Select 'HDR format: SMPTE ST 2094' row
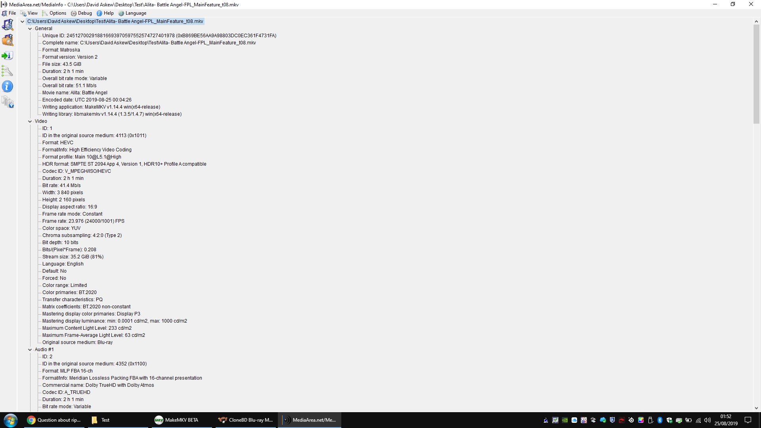The width and height of the screenshot is (761, 428). (x=124, y=164)
